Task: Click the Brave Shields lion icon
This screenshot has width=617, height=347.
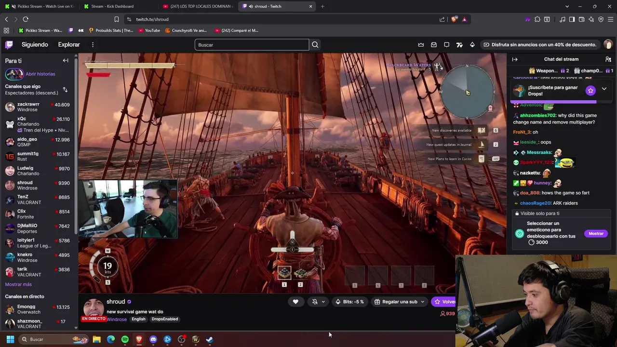Action: 455,19
